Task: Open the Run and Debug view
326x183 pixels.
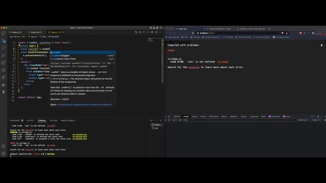Action: click(4, 55)
